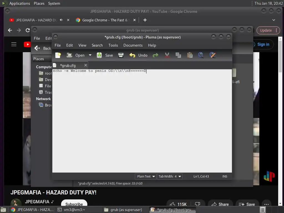Open the YouTube hamburger guide menu
Image resolution: width=284 pixels, height=213 pixels.
pos(14,44)
